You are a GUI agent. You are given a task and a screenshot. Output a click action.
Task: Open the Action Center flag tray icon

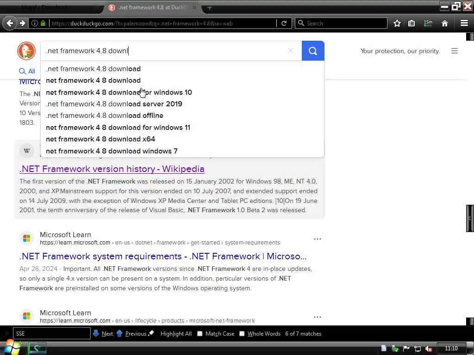[x=406, y=349]
